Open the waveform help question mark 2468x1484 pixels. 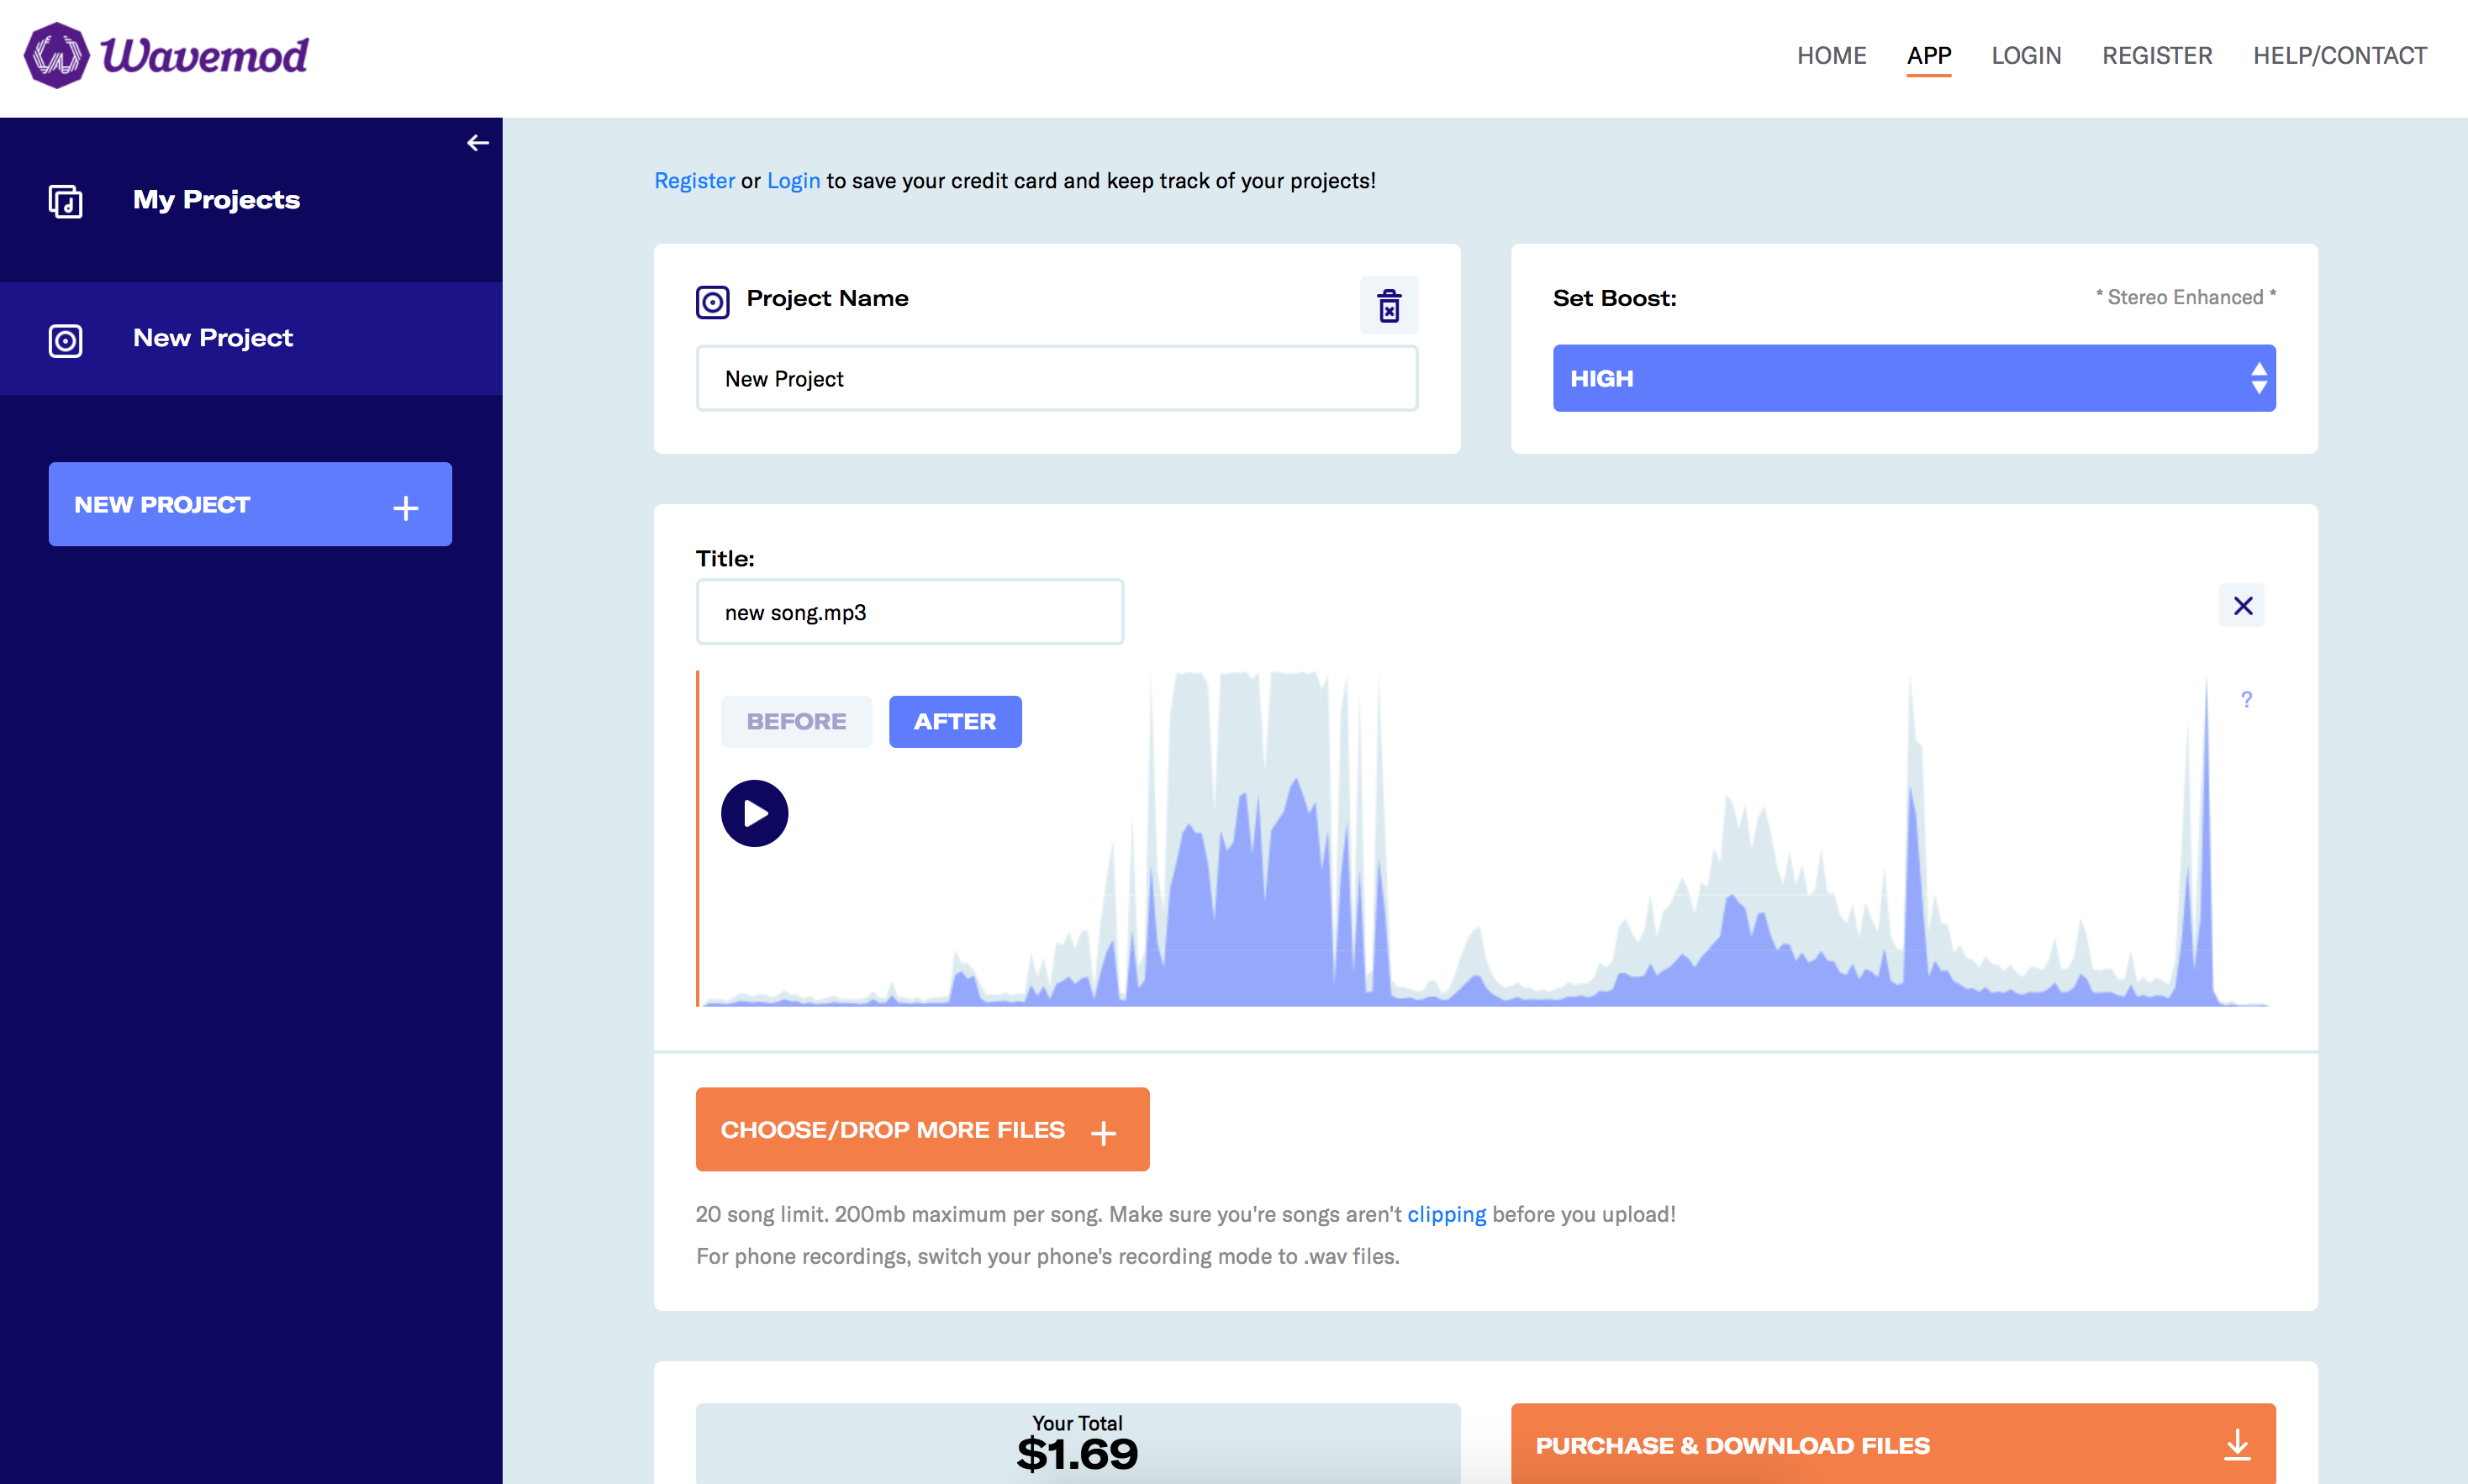(x=2246, y=699)
